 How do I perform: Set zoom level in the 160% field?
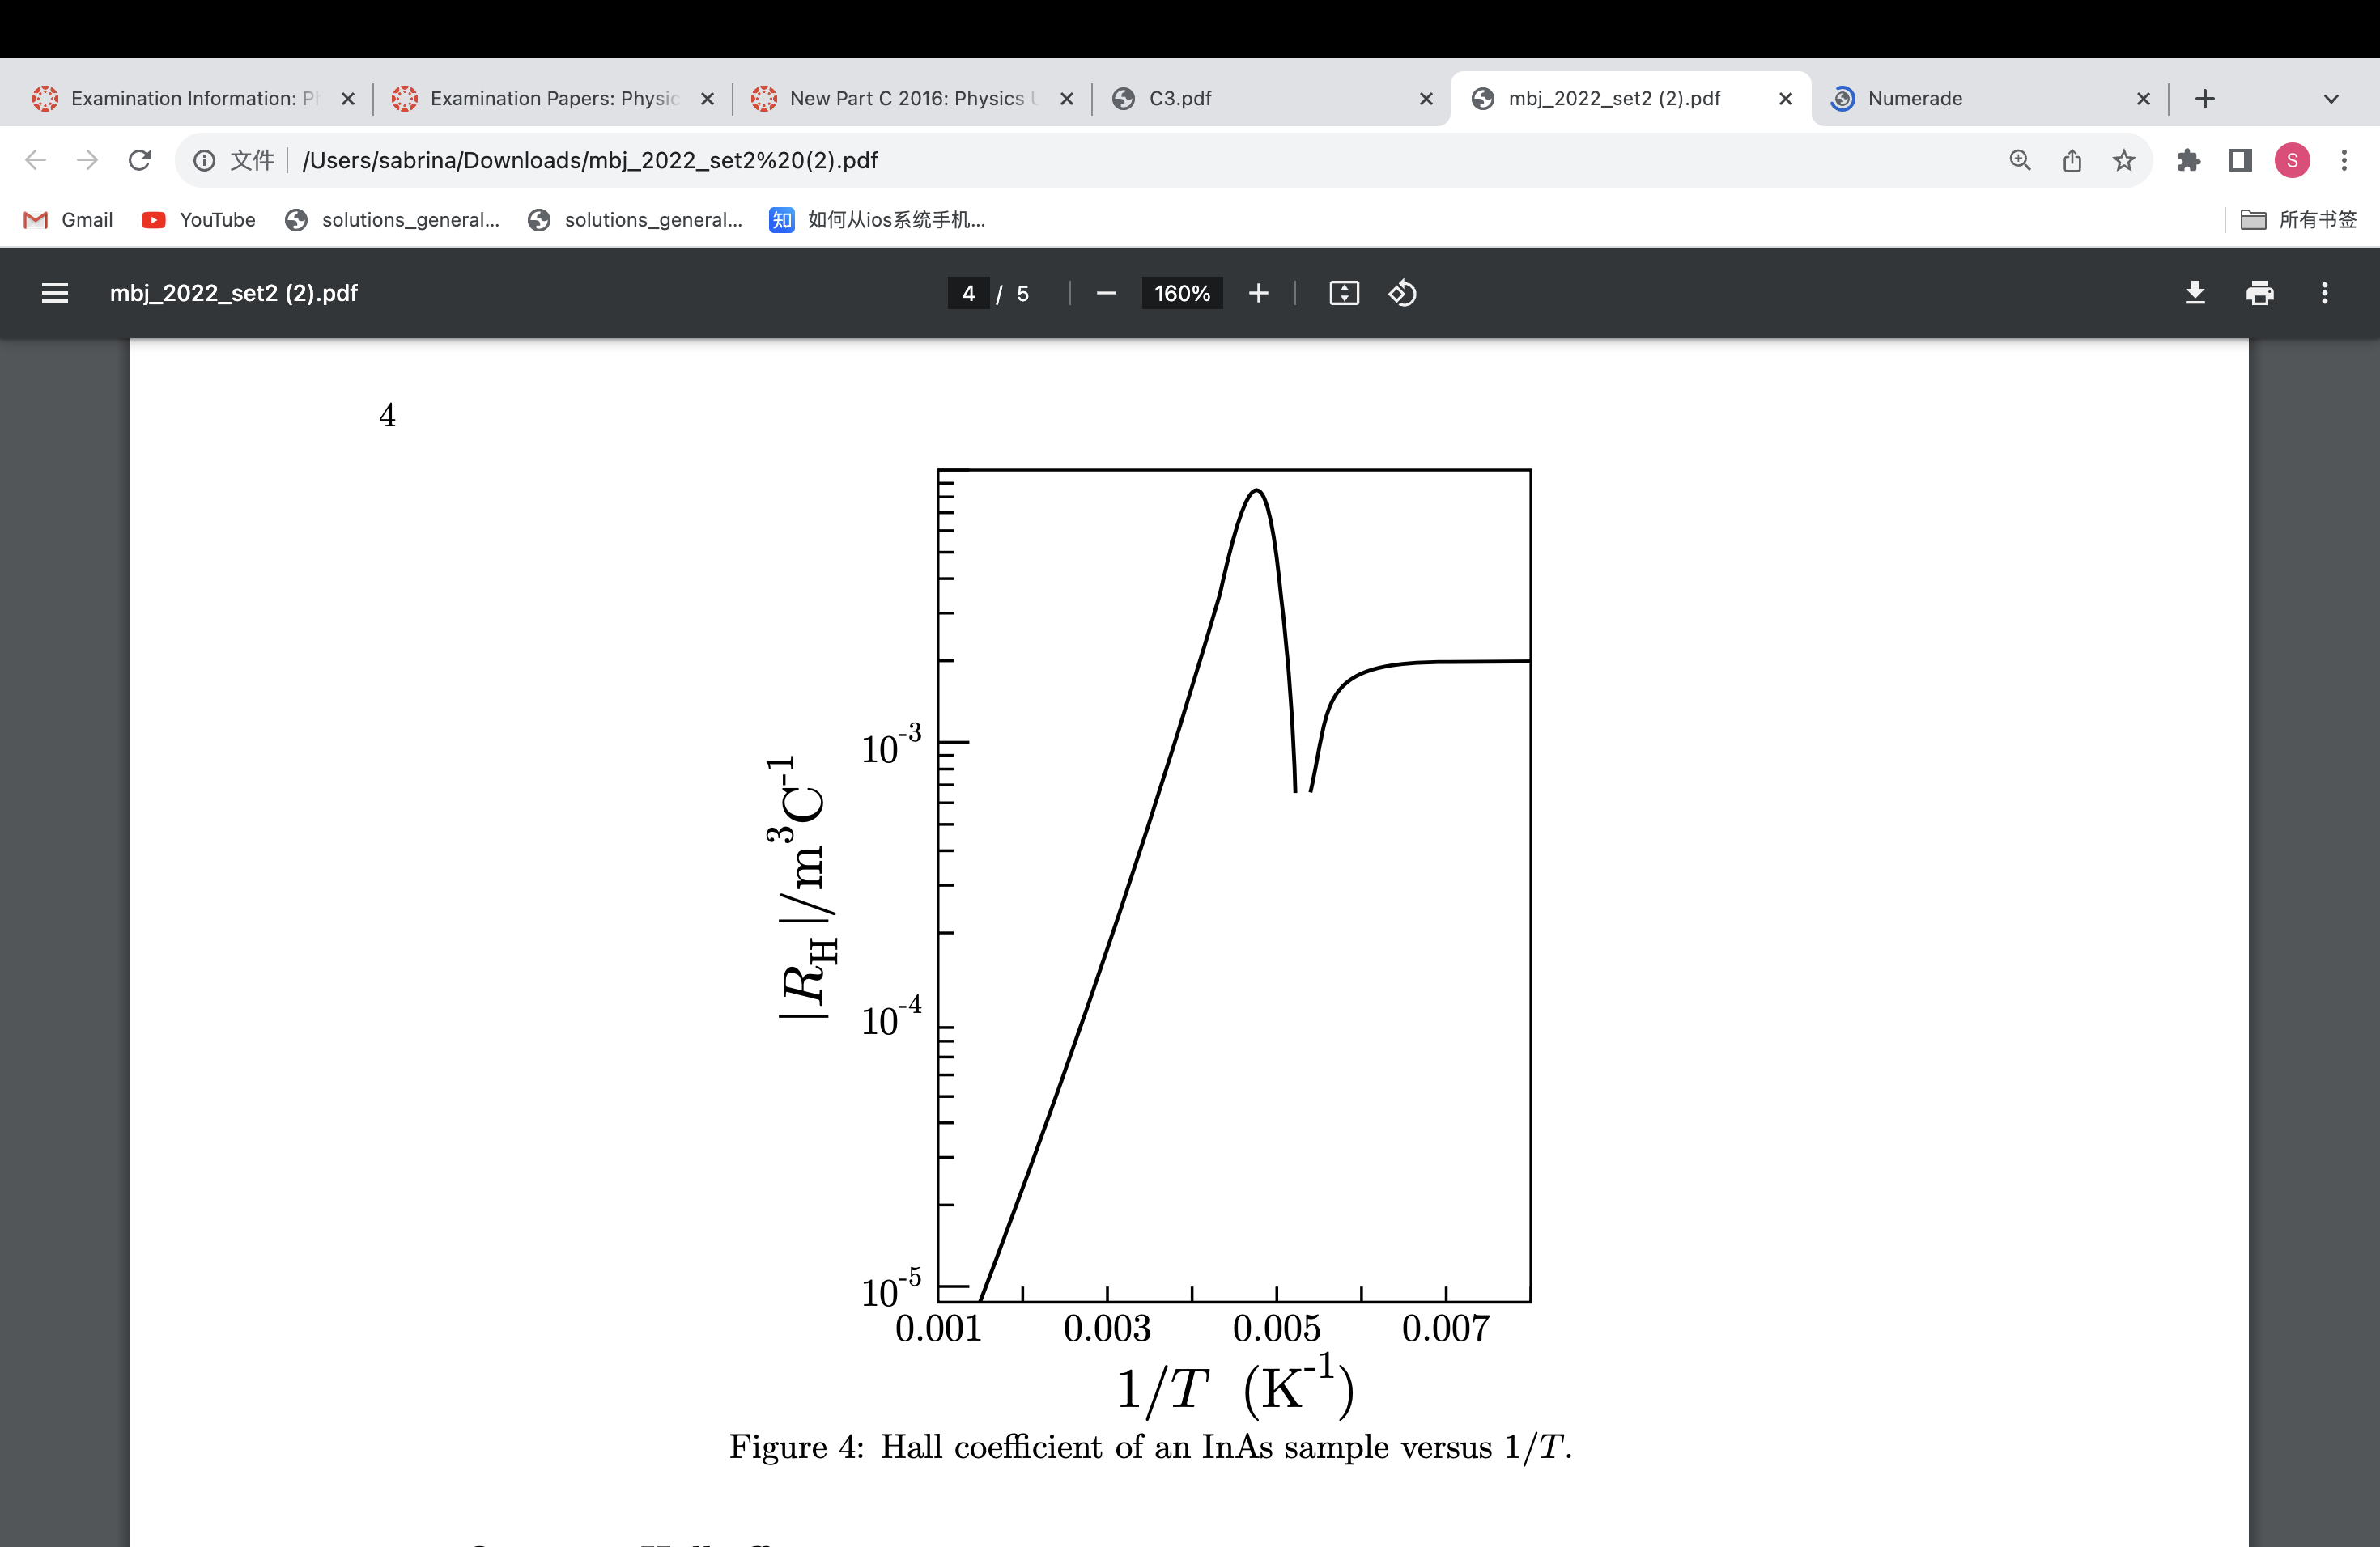[x=1182, y=293]
